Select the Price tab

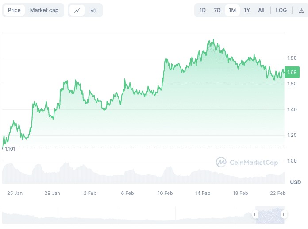click(14, 10)
